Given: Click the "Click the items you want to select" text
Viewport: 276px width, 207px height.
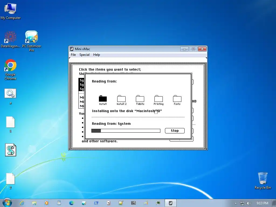Looking at the screenshot, I should [x=110, y=69].
